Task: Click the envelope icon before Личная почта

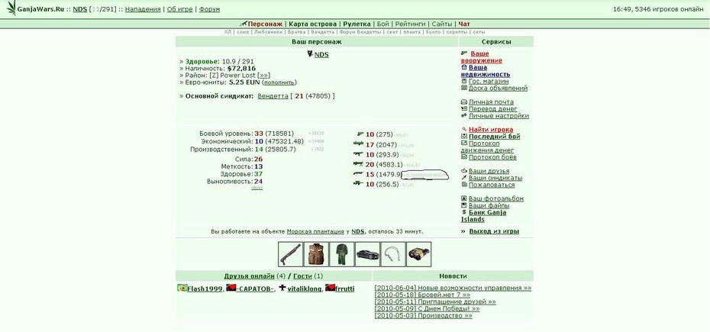Action: 464,102
